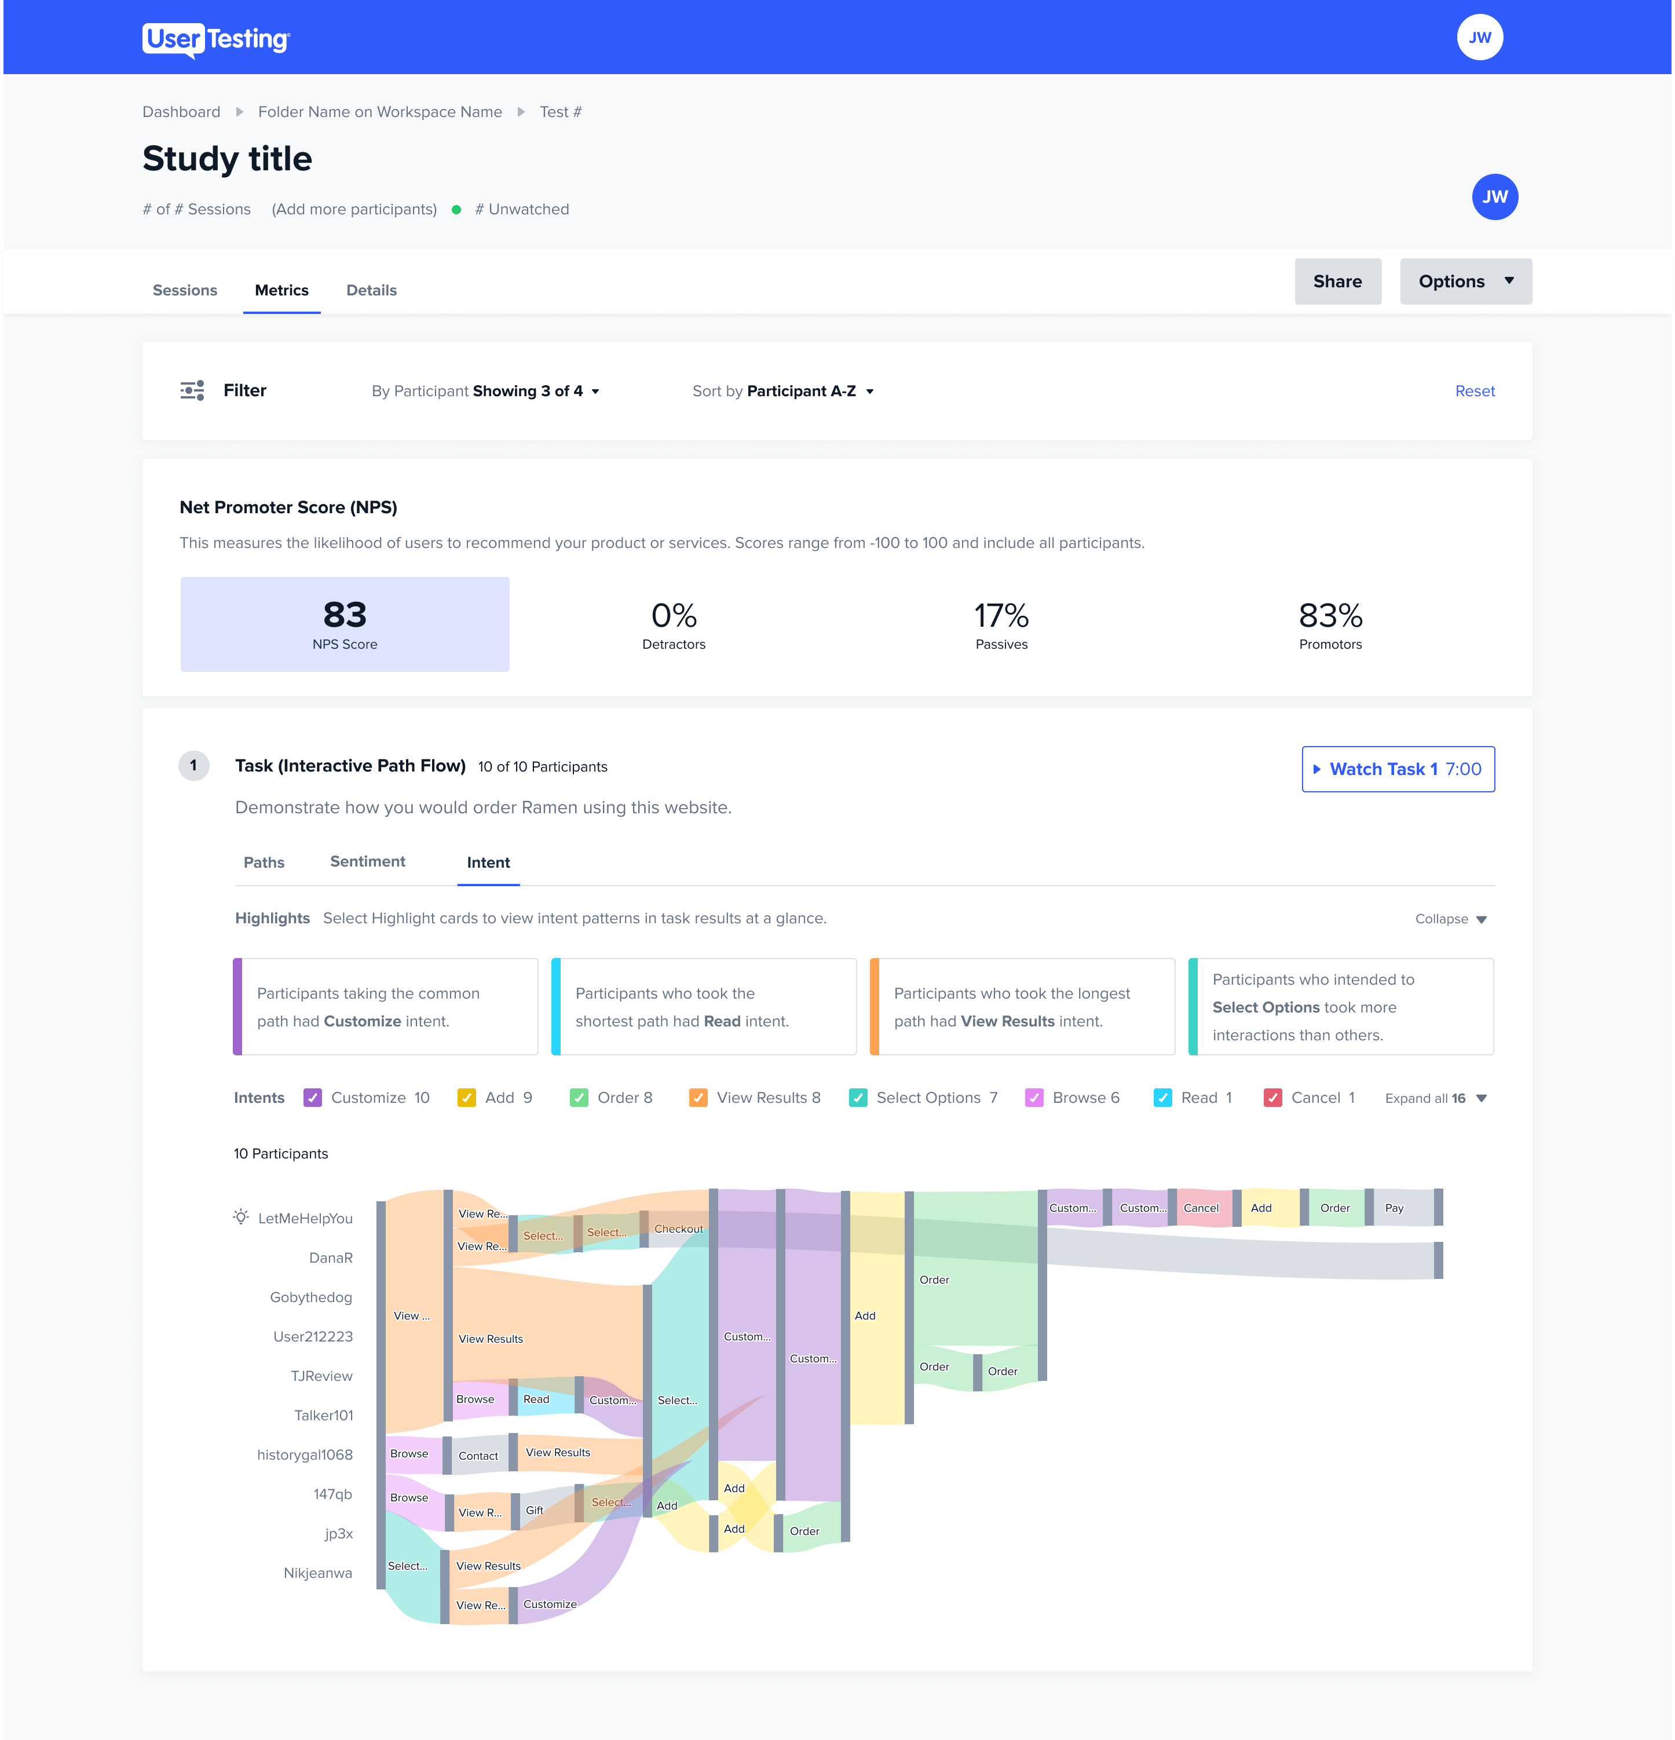Click the Add more participants link

pos(354,210)
